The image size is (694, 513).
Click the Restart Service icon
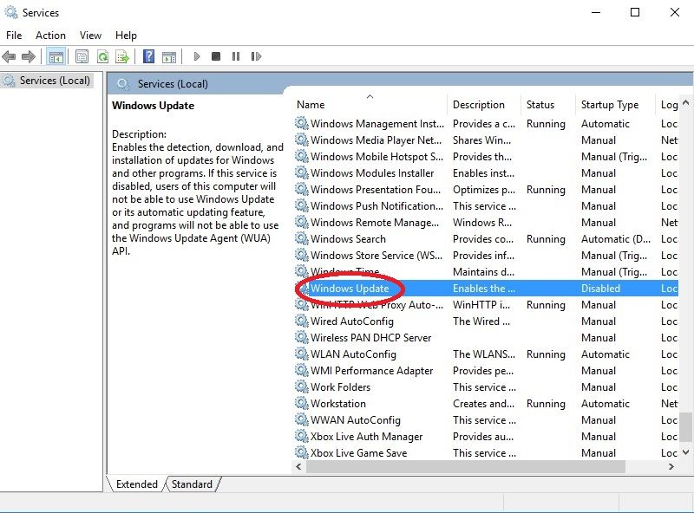(256, 56)
